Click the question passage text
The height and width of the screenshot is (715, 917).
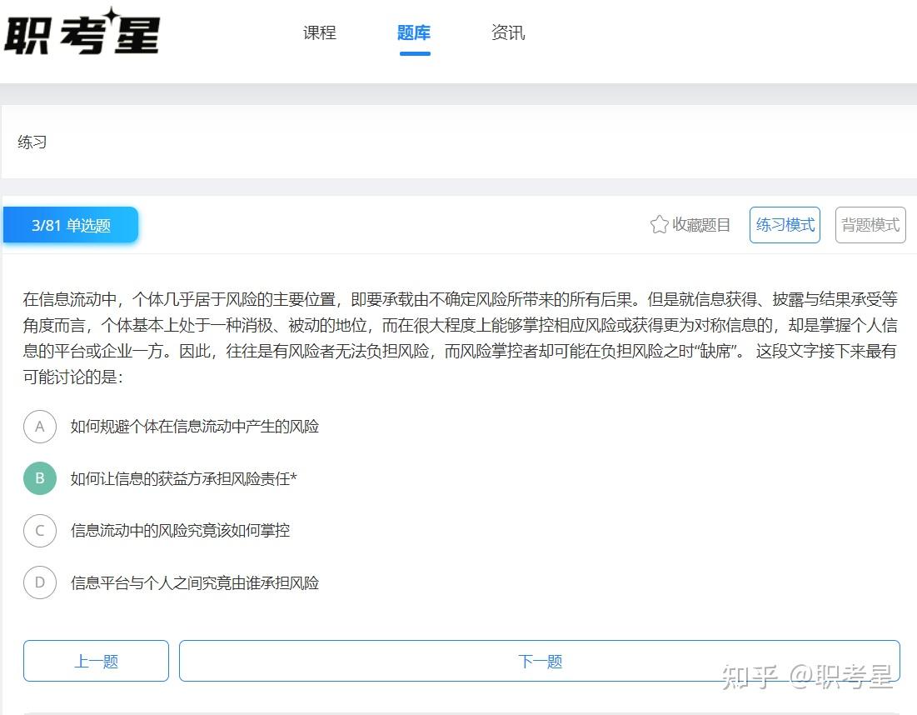point(460,337)
